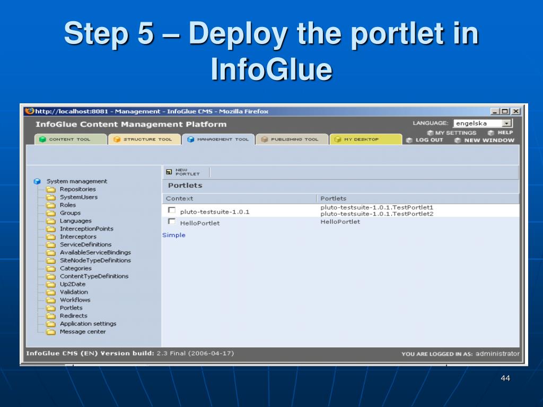
Task: Click pluto-testsuite-1.0.1.TestPortlet1 entry
Action: 377,207
